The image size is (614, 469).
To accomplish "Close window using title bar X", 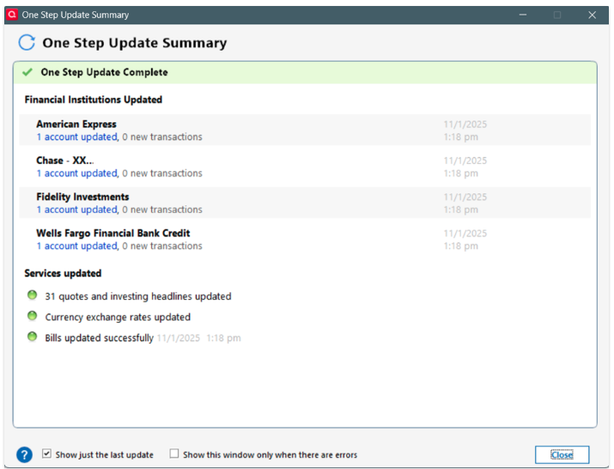I will [x=592, y=15].
